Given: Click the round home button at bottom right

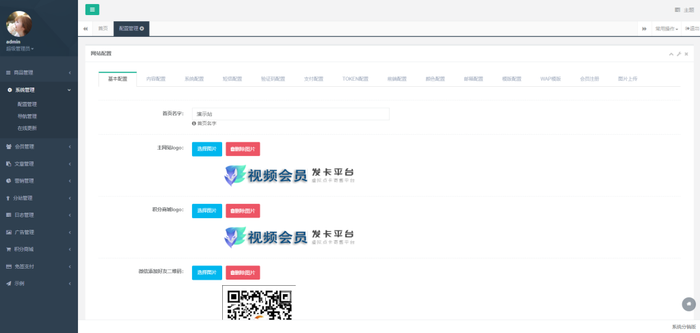Looking at the screenshot, I should click(x=689, y=304).
